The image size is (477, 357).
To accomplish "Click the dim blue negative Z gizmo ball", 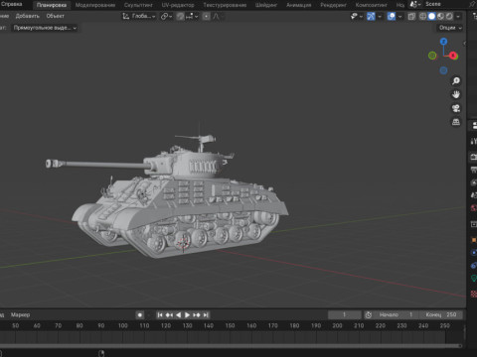I will coord(443,70).
